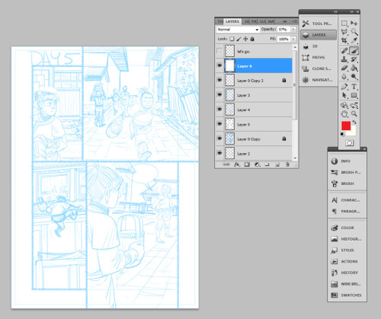Pick the Eraser tool
This screenshot has width=381, height=319.
(344, 68)
